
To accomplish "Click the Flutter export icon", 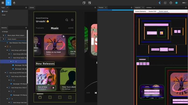I will coord(160,3).
